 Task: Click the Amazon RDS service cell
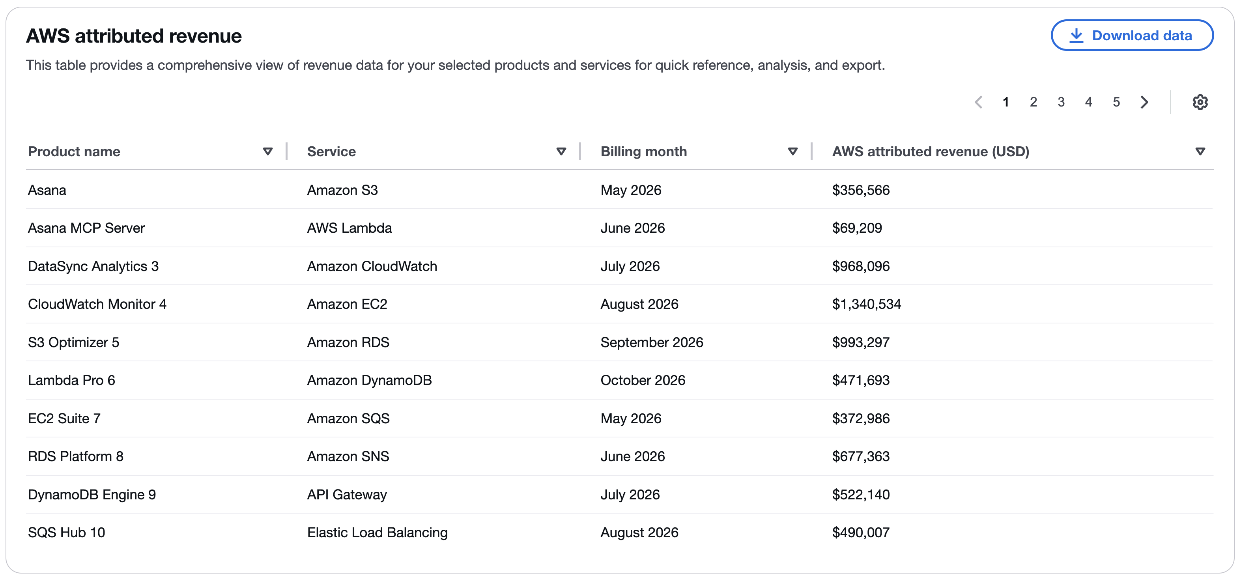[348, 342]
